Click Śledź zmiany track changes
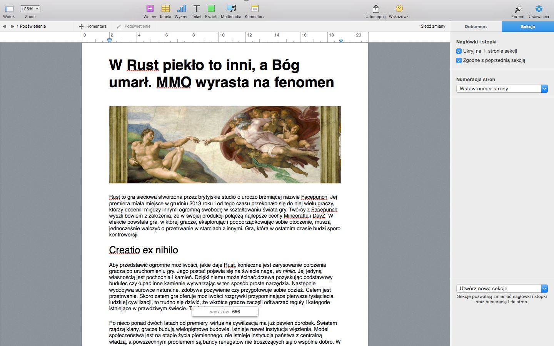The height and width of the screenshot is (346, 554). click(433, 26)
